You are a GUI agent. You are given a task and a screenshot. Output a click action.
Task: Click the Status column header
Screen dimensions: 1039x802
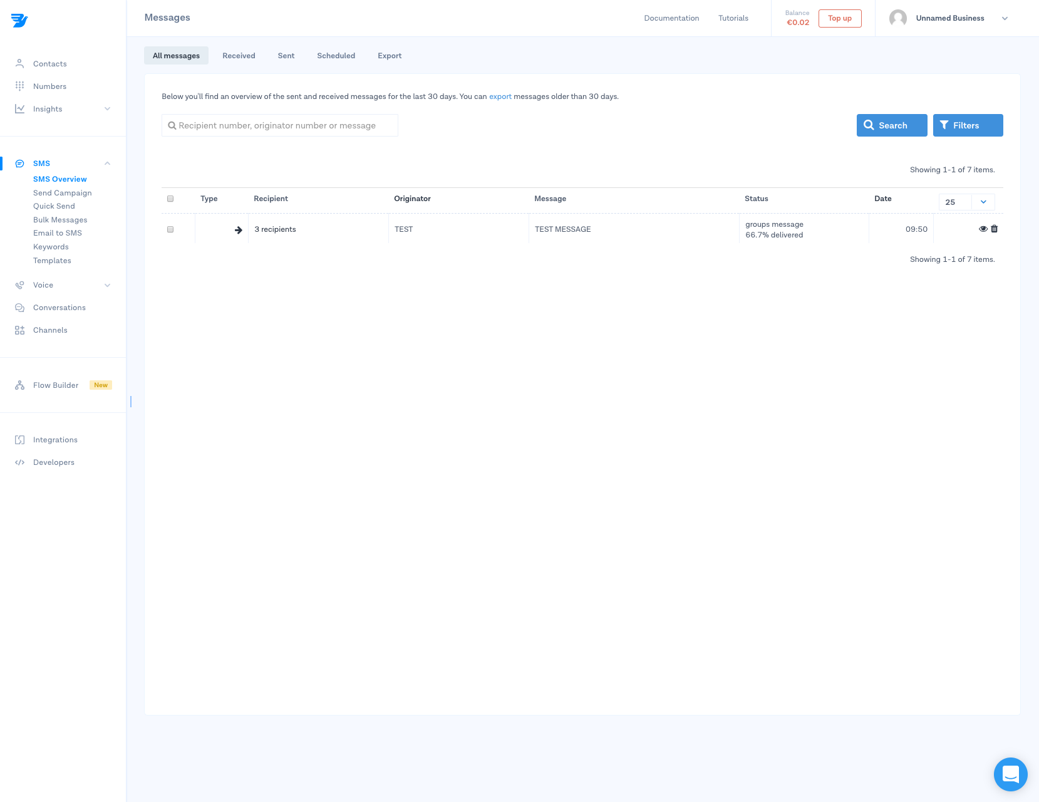pyautogui.click(x=756, y=199)
